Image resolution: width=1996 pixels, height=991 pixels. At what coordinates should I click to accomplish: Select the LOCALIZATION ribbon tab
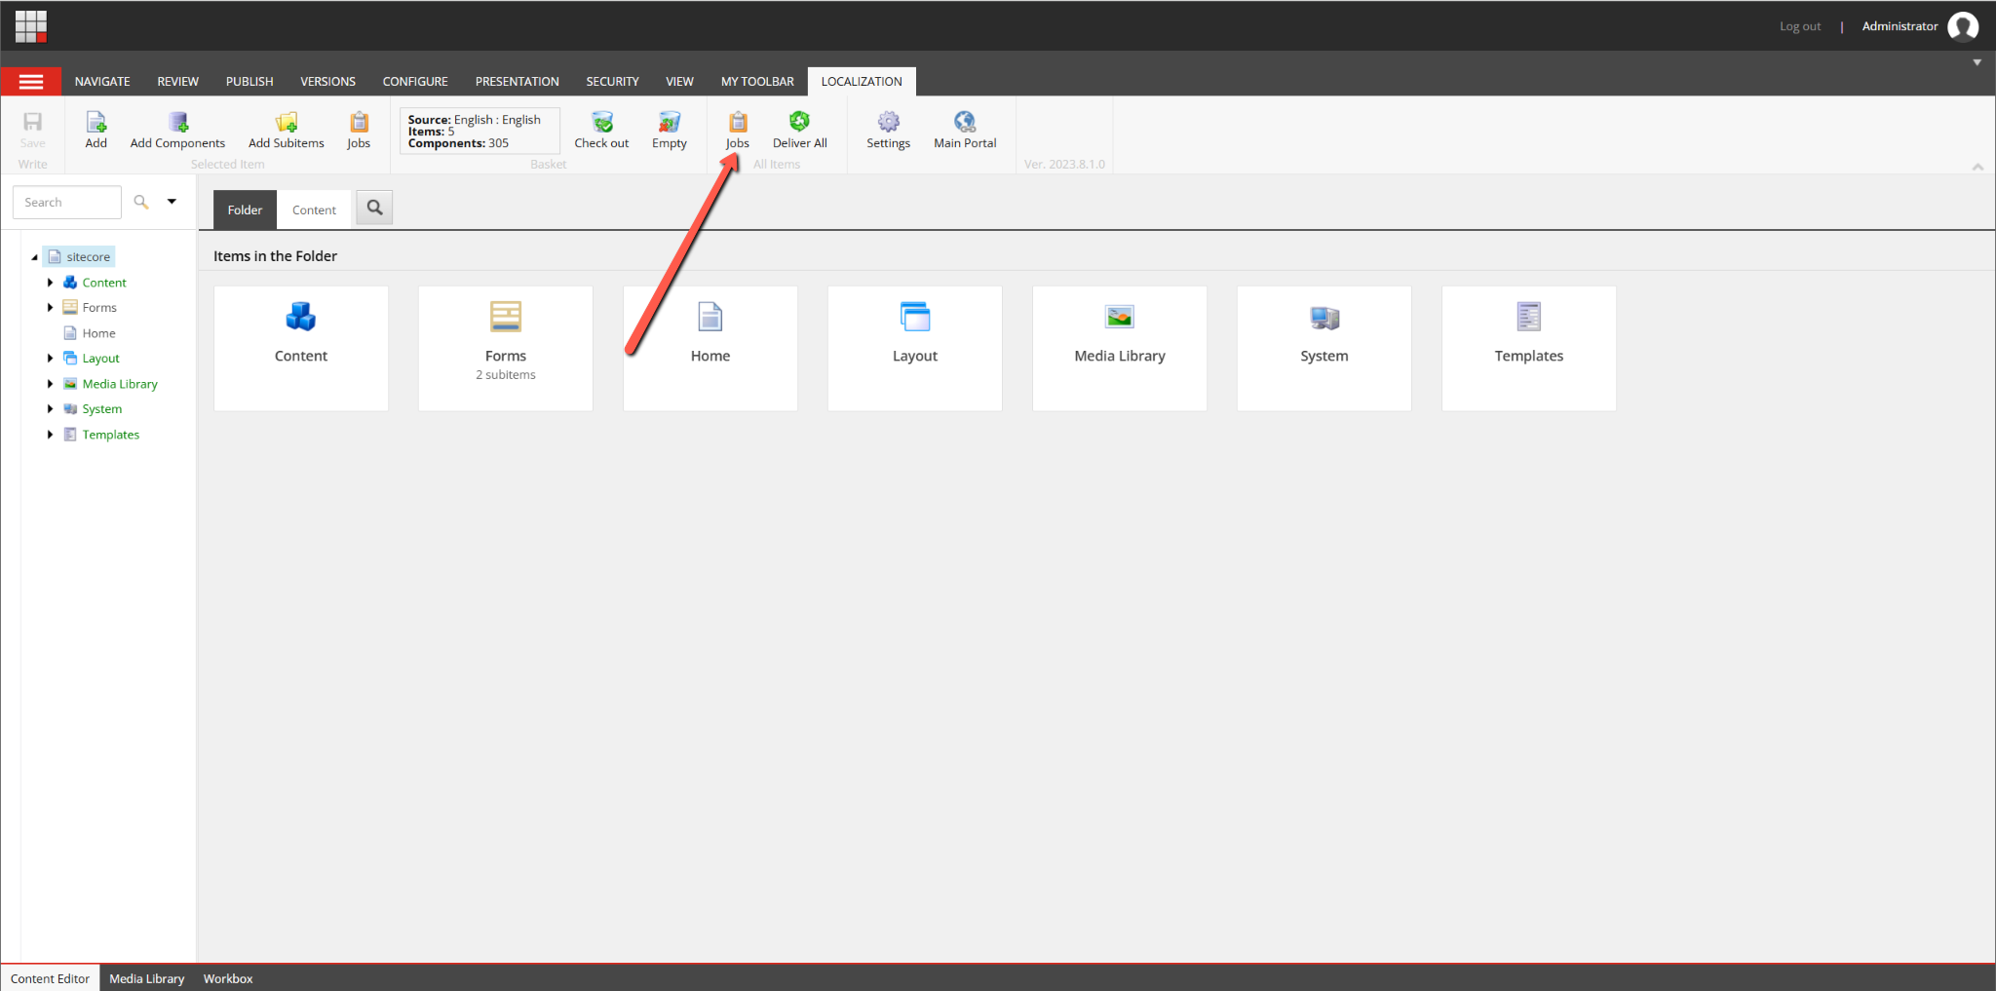pos(862,82)
